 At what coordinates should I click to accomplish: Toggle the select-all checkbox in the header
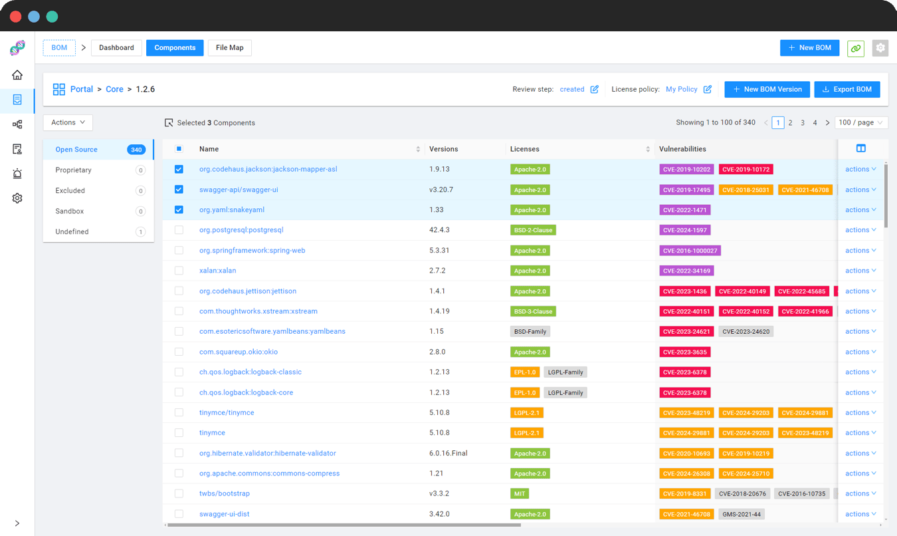click(x=178, y=149)
